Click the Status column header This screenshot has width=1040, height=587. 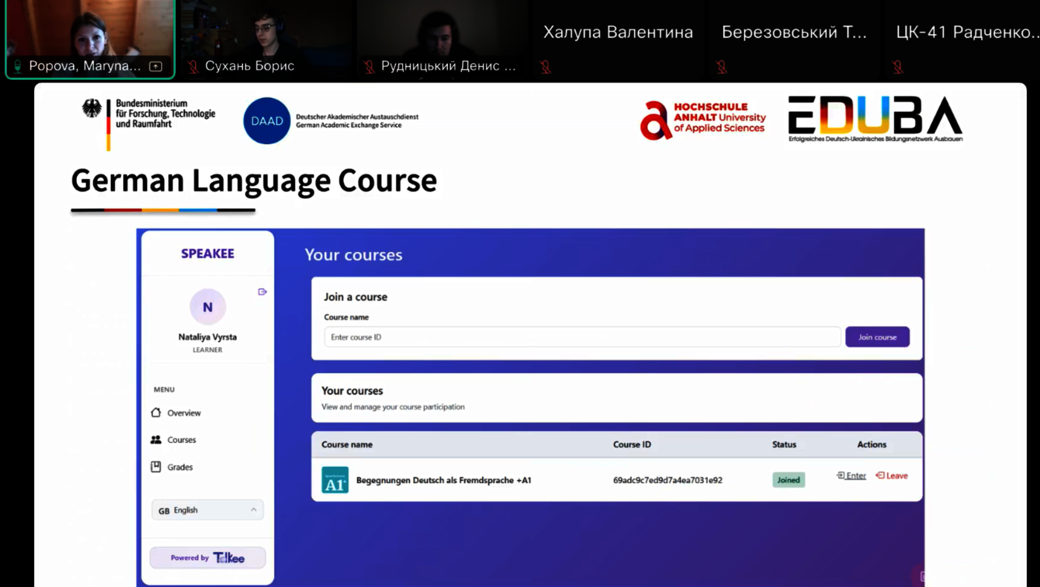tap(784, 444)
